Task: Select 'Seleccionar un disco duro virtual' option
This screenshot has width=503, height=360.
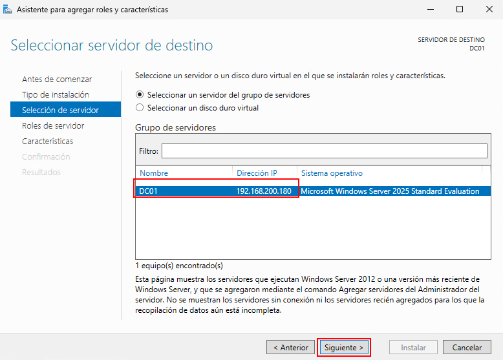Action: (140, 108)
